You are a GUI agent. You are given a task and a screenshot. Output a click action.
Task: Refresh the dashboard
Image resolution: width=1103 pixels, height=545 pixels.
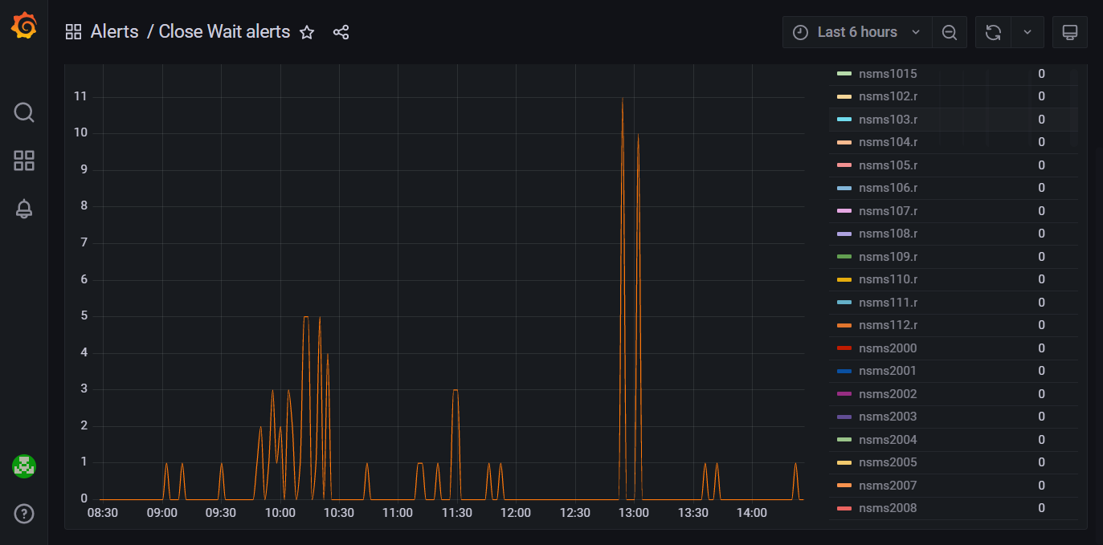pyautogui.click(x=993, y=32)
